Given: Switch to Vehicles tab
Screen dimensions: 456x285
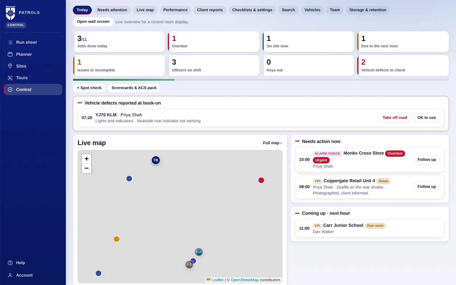Looking at the screenshot, I should [312, 10].
